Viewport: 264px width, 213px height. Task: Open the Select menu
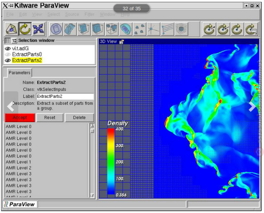(x=54, y=14)
